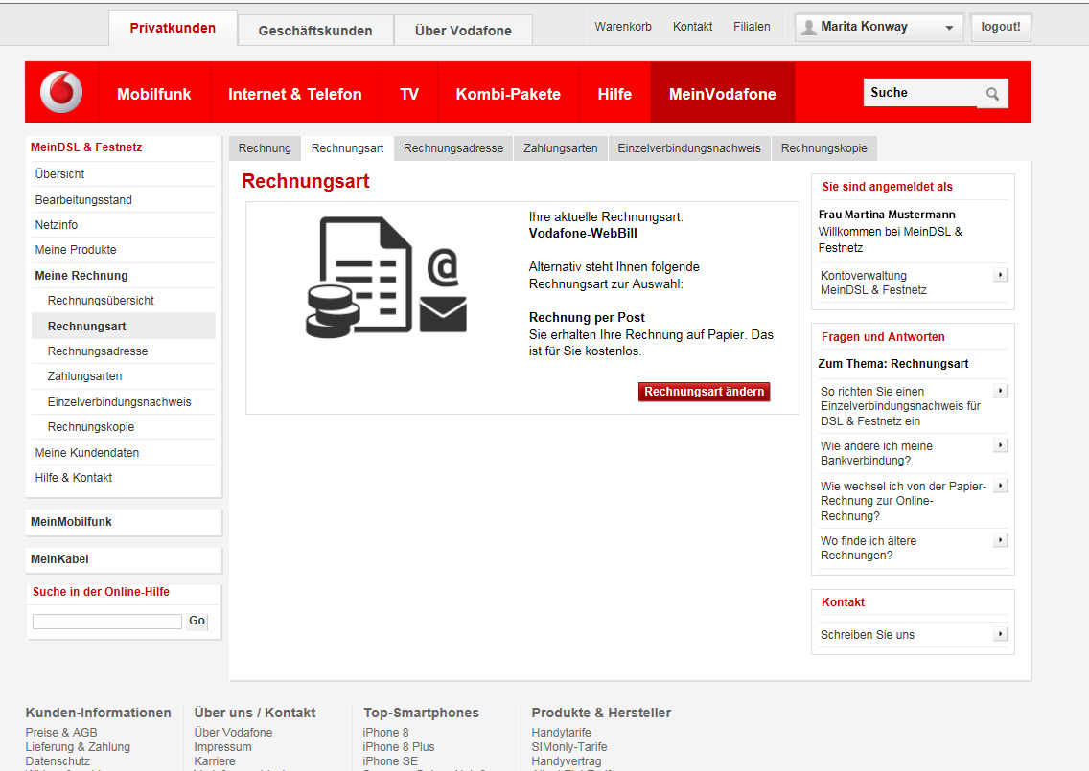
Task: Click the arrow on the Einzelverbindungsnachweis FAQ
Action: point(1000,390)
